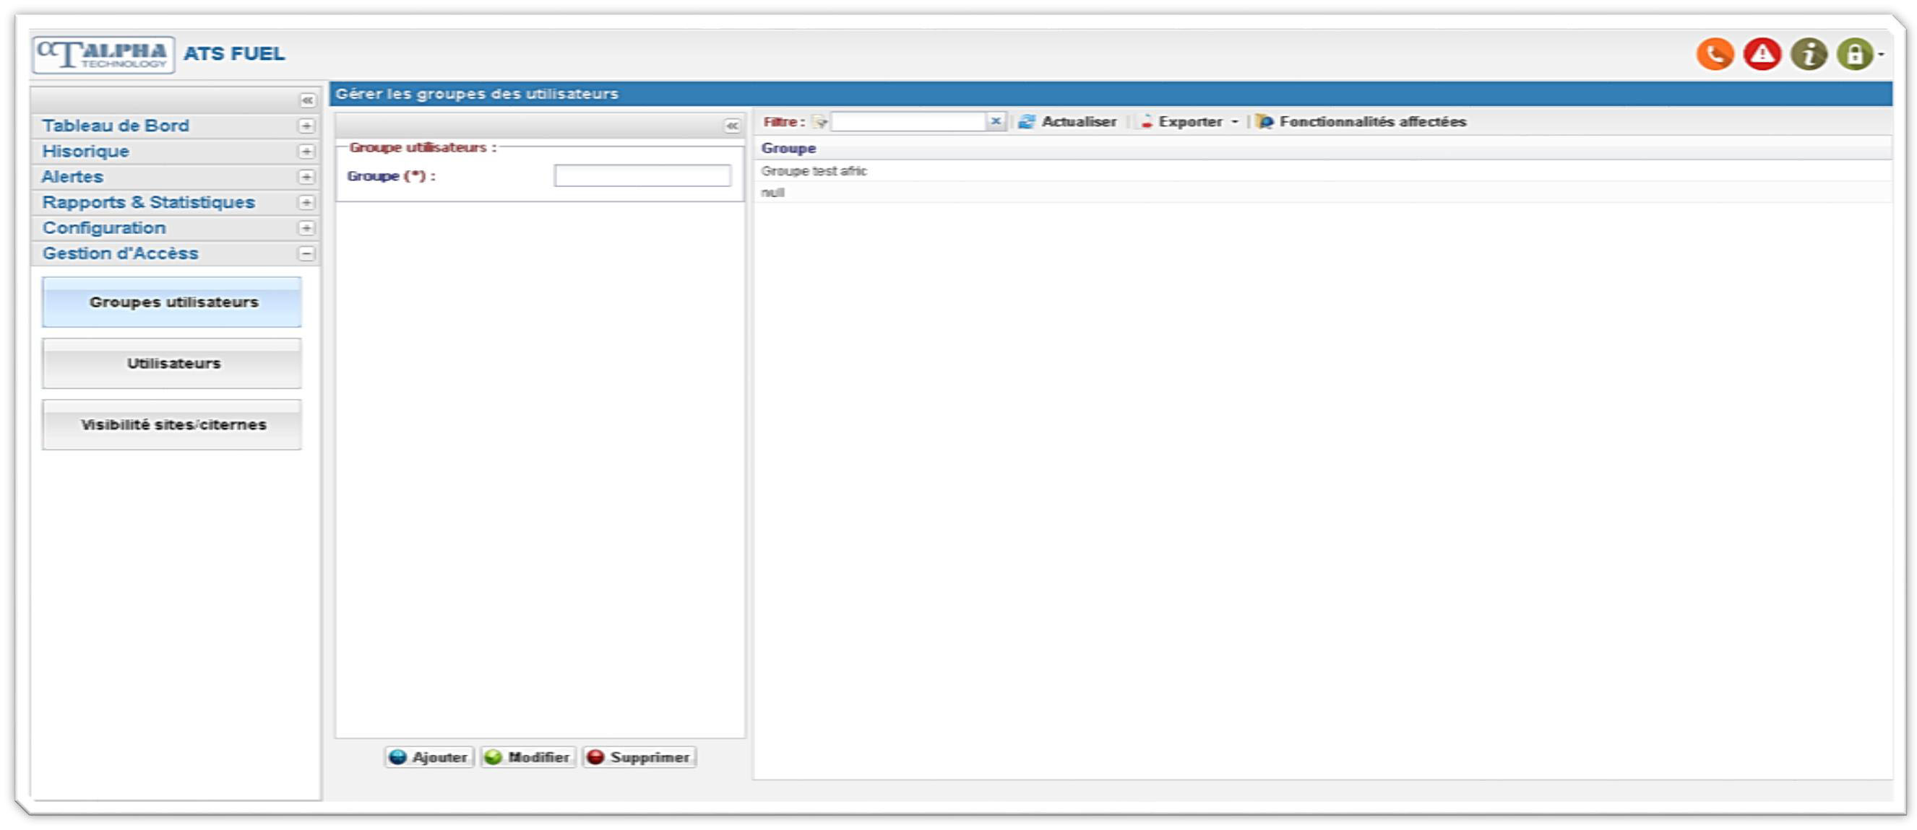Click the Ajouter button

(x=429, y=757)
